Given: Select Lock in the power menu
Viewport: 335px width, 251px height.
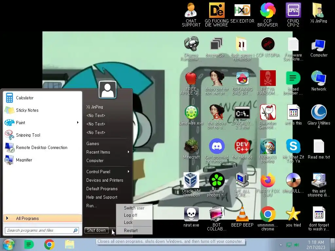Looking at the screenshot, I should (134, 222).
